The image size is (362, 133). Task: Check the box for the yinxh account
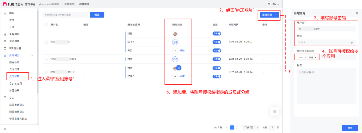point(46,59)
